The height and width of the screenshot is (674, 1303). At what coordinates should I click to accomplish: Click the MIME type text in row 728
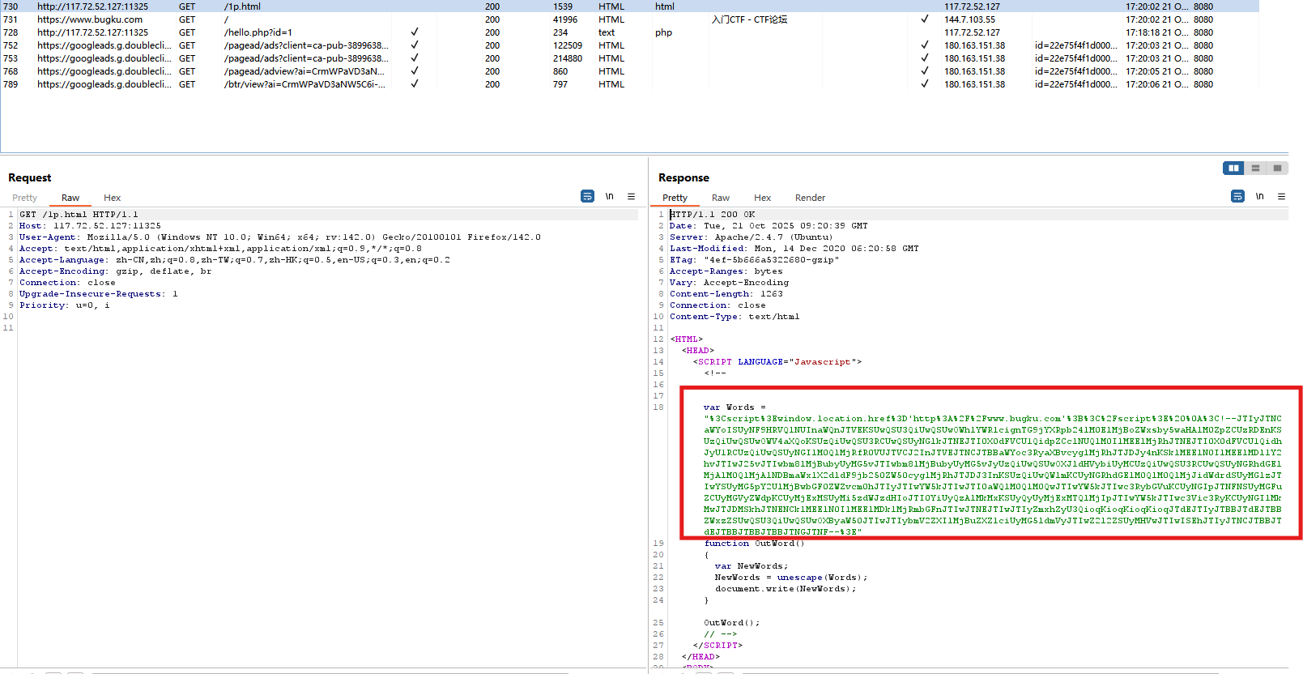tap(607, 32)
